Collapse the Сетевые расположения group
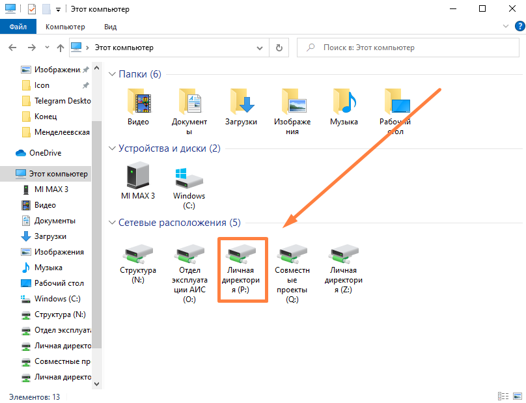This screenshot has height=403, width=526. (112, 223)
